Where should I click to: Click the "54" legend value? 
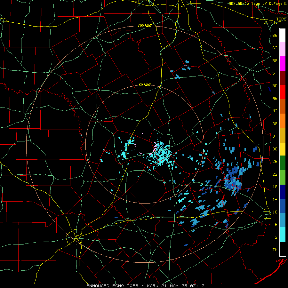(x=275, y=73)
